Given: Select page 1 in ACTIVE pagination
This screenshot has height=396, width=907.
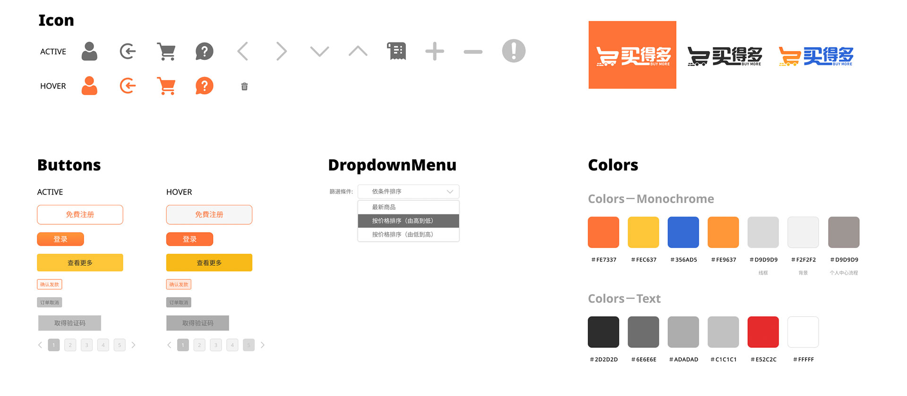Looking at the screenshot, I should [x=54, y=345].
